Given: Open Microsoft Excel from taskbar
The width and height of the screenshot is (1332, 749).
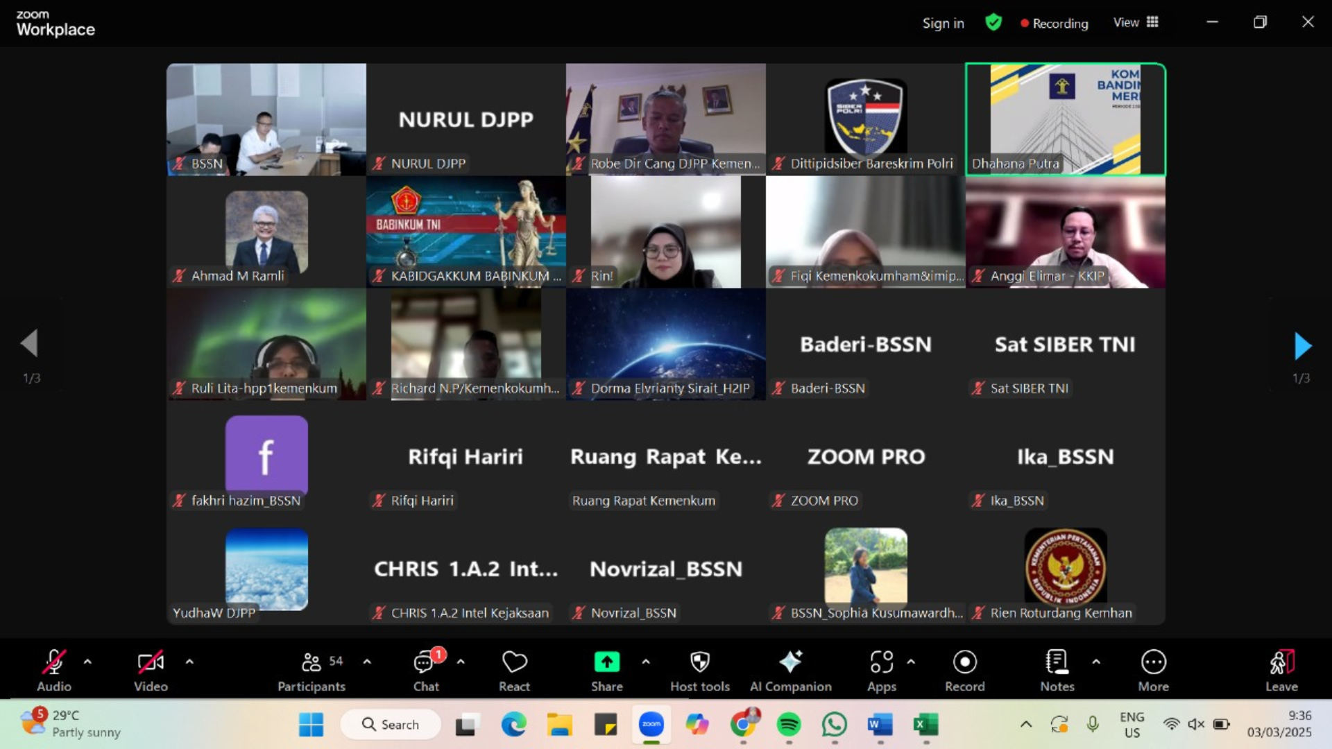Looking at the screenshot, I should pyautogui.click(x=926, y=725).
